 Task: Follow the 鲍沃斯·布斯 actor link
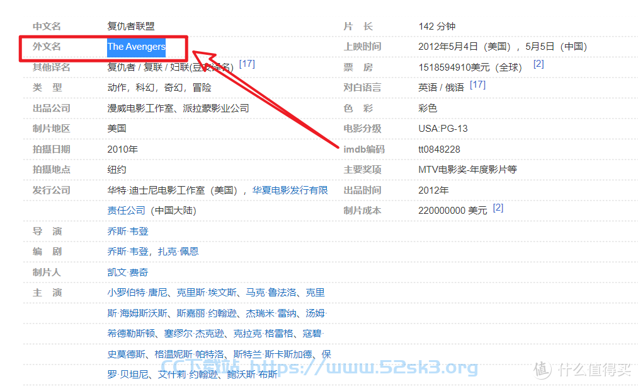tap(253, 374)
